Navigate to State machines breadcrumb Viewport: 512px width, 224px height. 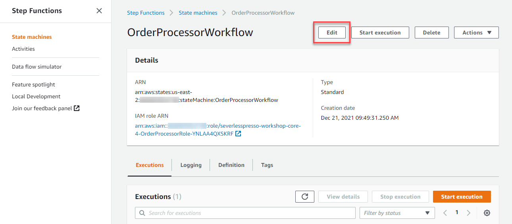198,13
